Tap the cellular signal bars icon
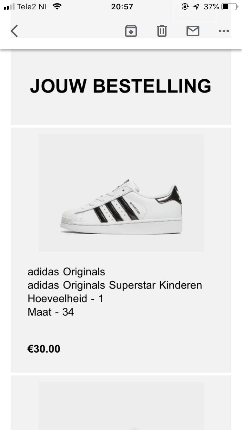242x430 pixels. (x=9, y=7)
